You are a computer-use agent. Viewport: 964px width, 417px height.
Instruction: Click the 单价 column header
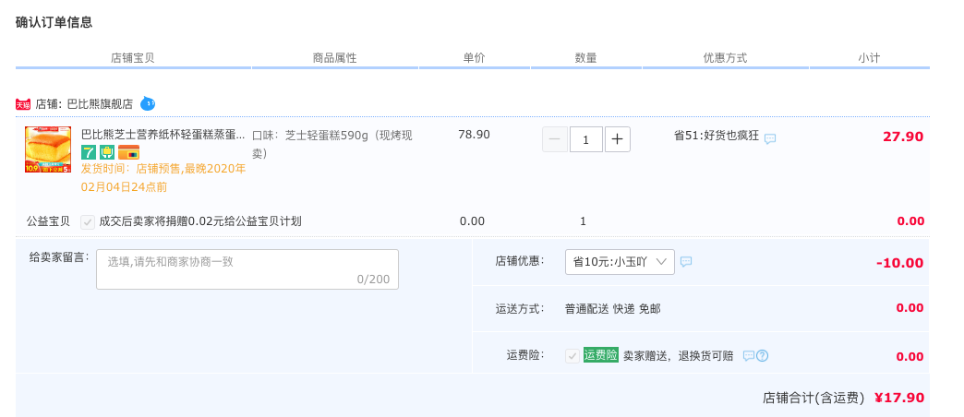point(474,58)
